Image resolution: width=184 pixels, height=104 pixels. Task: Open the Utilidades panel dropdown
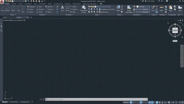tap(163, 15)
